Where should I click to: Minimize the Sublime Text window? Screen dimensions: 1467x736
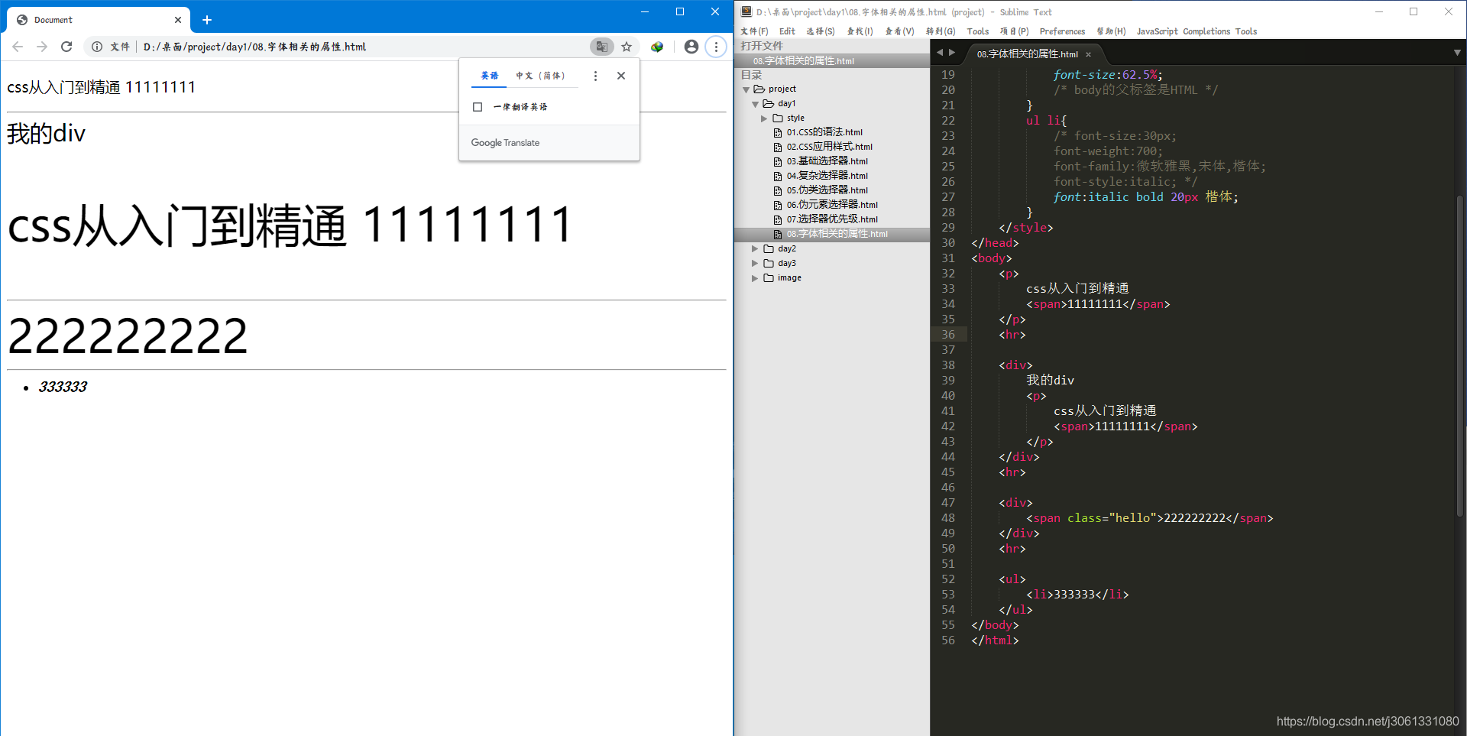click(1379, 11)
